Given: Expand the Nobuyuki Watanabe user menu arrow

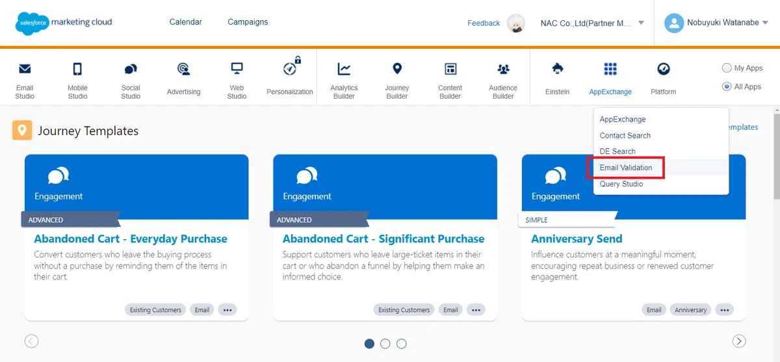Looking at the screenshot, I should [765, 23].
